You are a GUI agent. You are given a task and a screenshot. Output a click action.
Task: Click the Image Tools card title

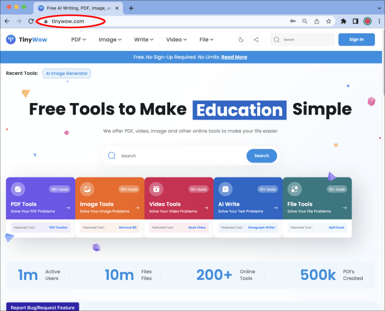coord(97,204)
